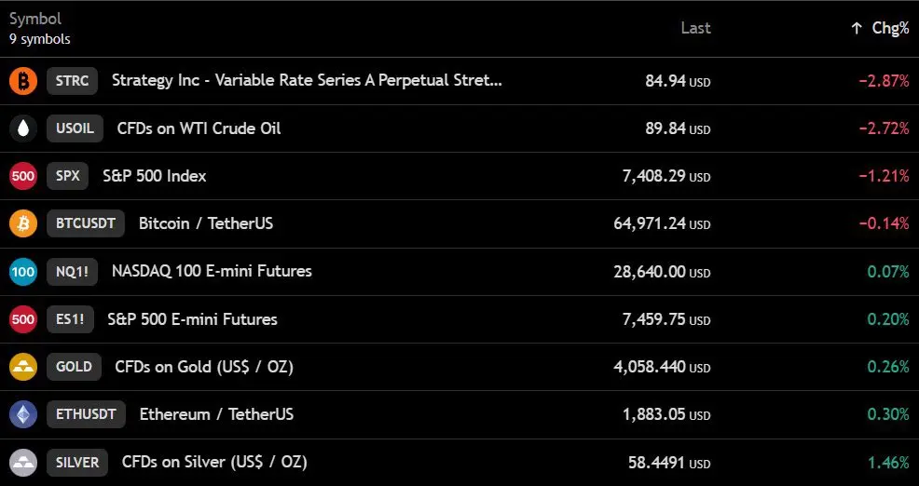Click the SPX red 500 logo icon
The width and height of the screenshot is (919, 486).
pyautogui.click(x=23, y=176)
